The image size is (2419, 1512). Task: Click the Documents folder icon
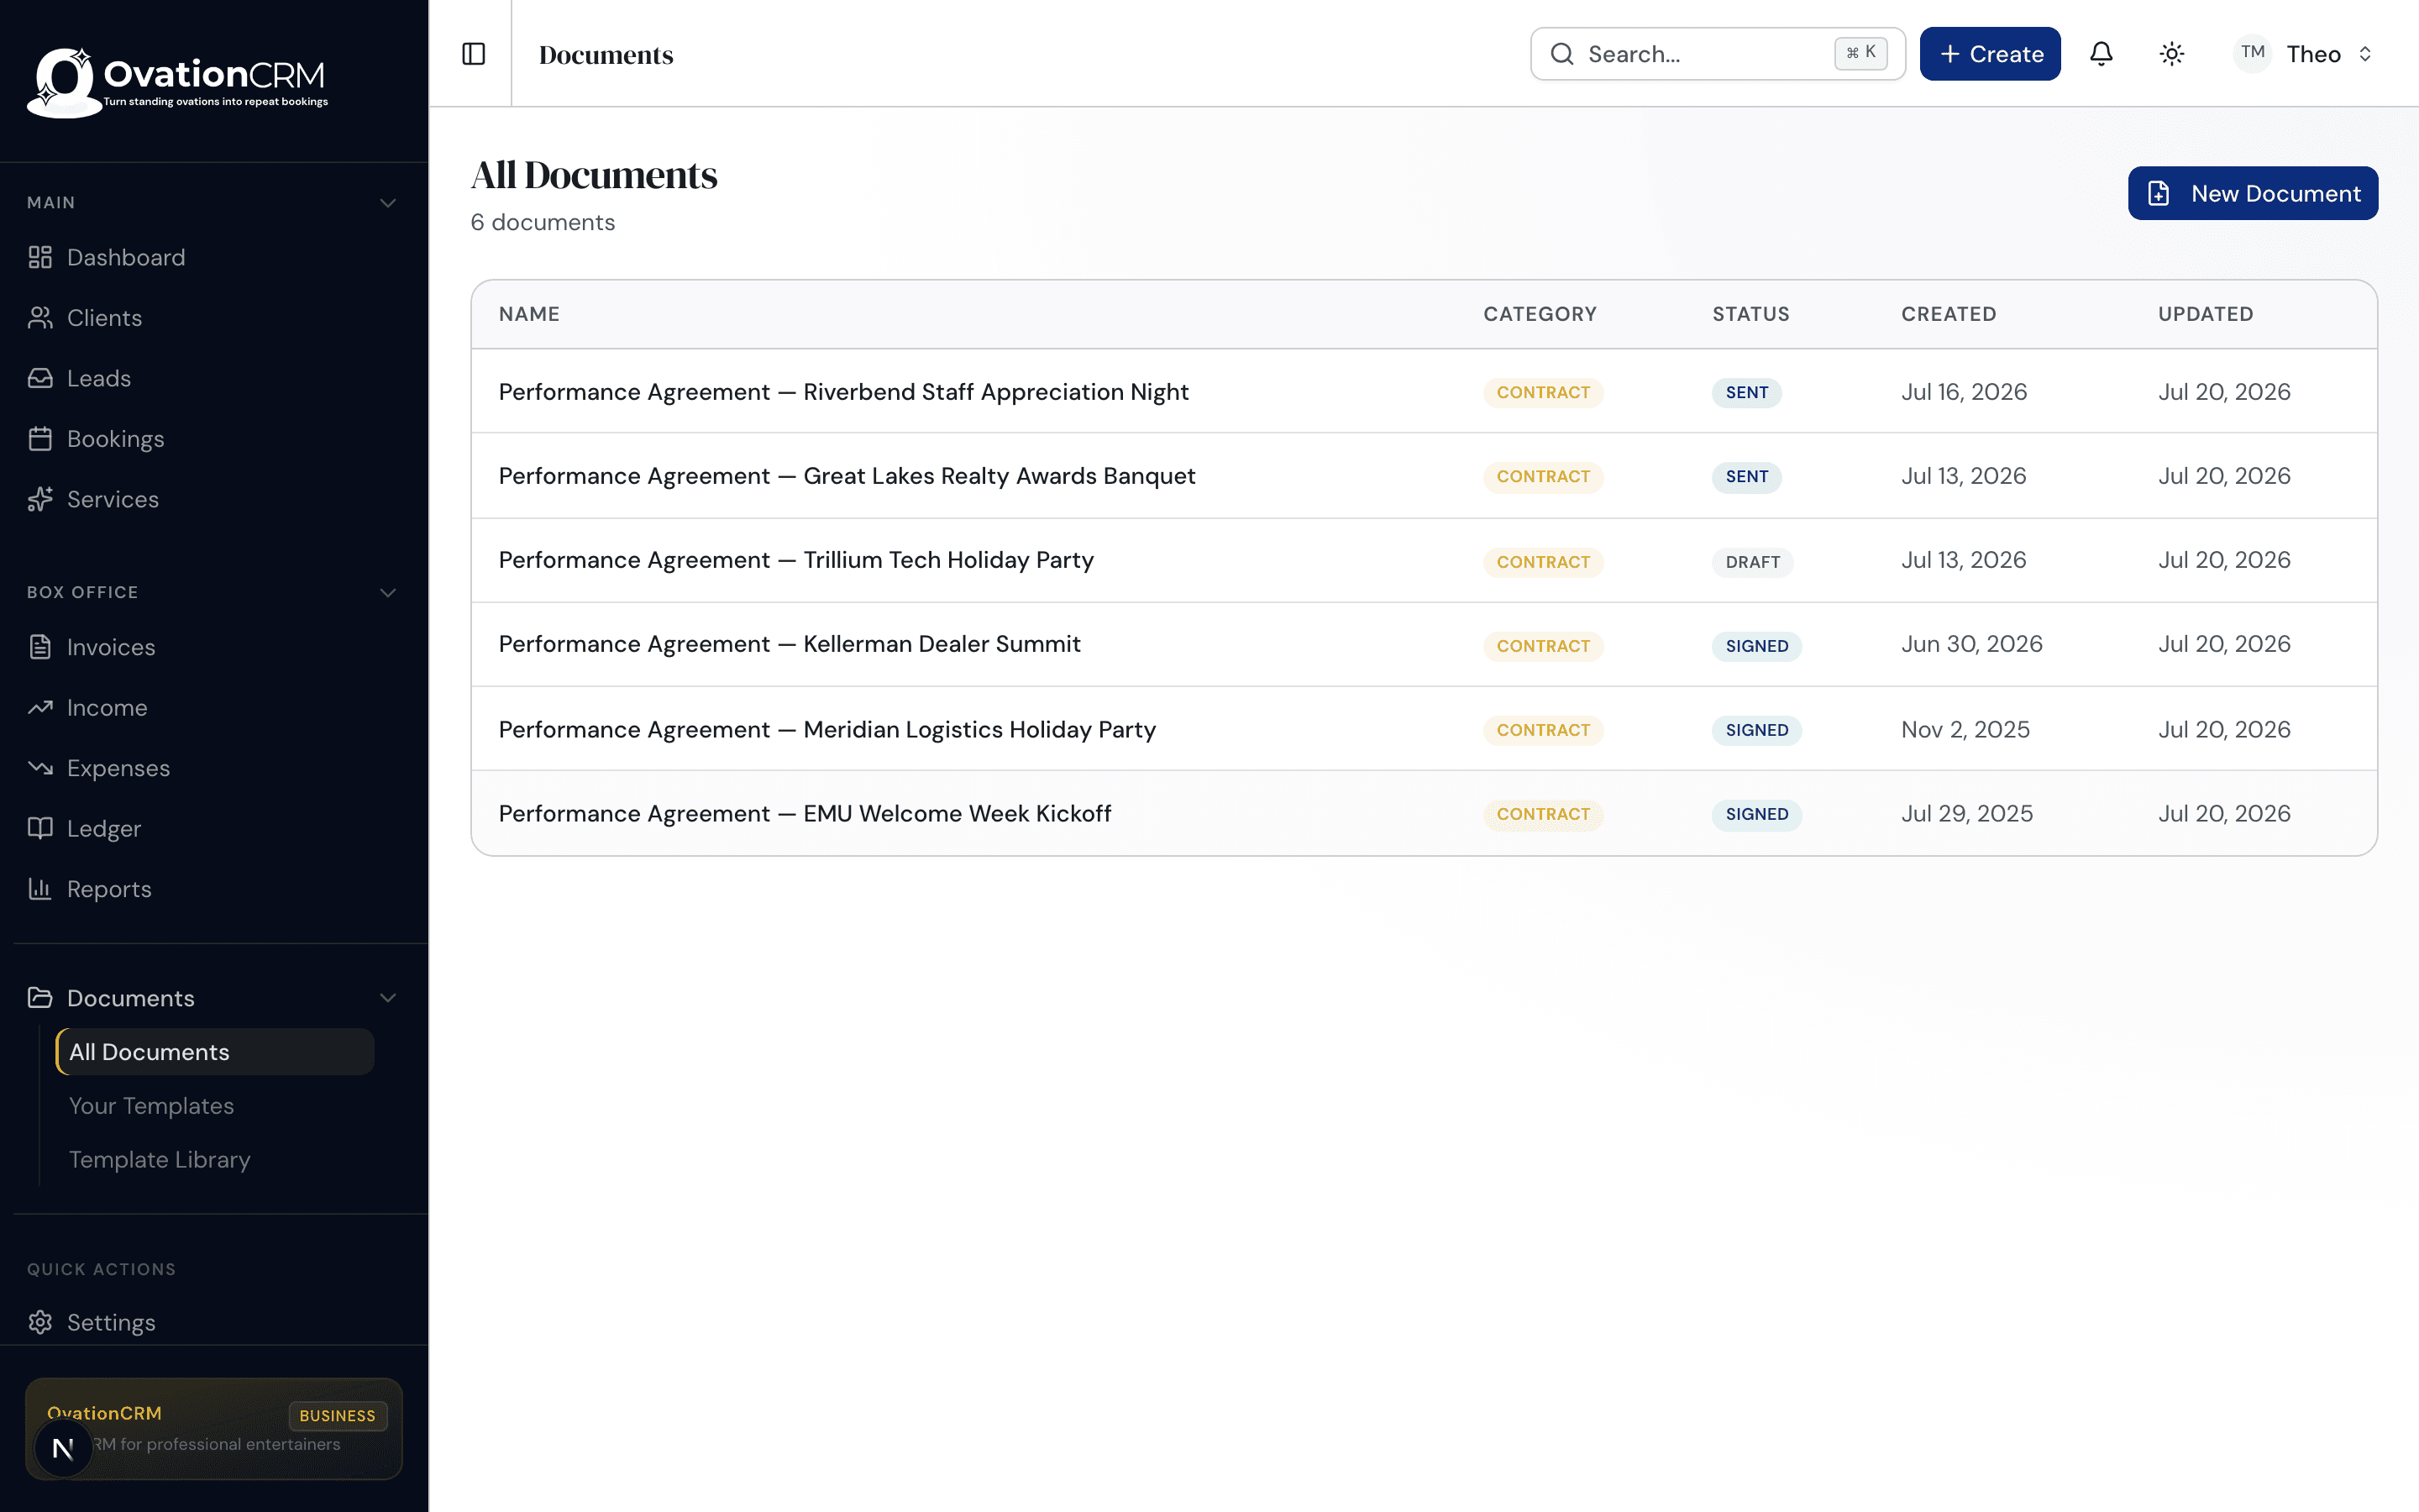[40, 998]
